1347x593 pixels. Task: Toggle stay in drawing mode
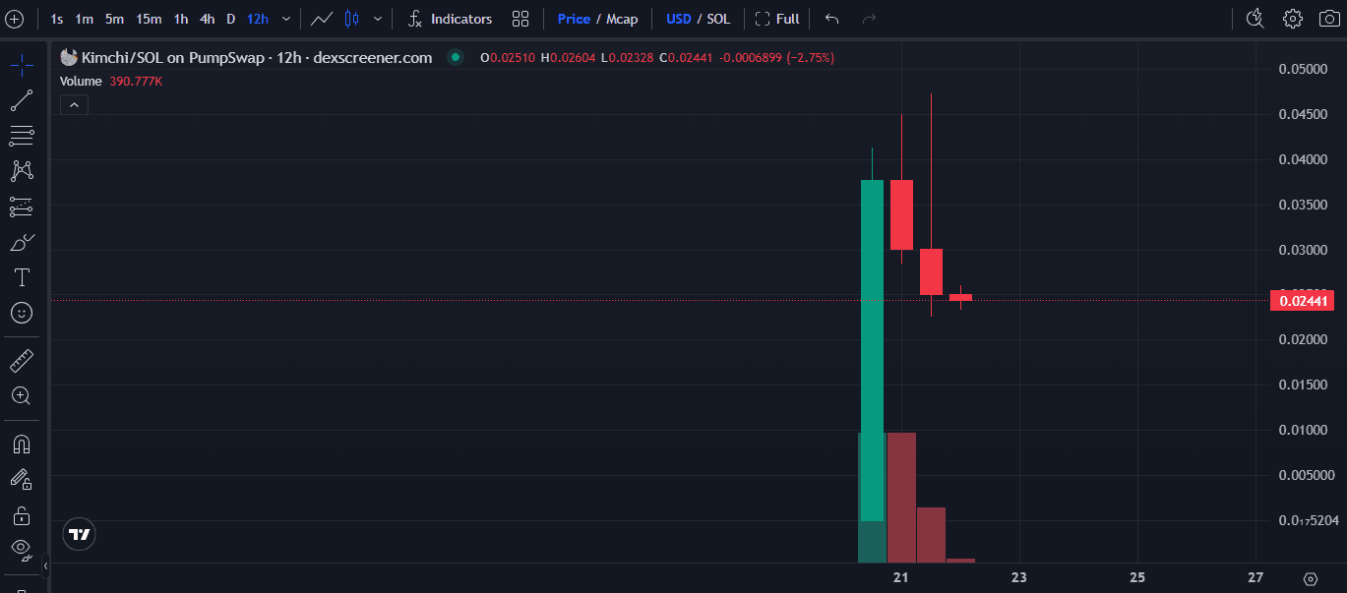[x=22, y=480]
